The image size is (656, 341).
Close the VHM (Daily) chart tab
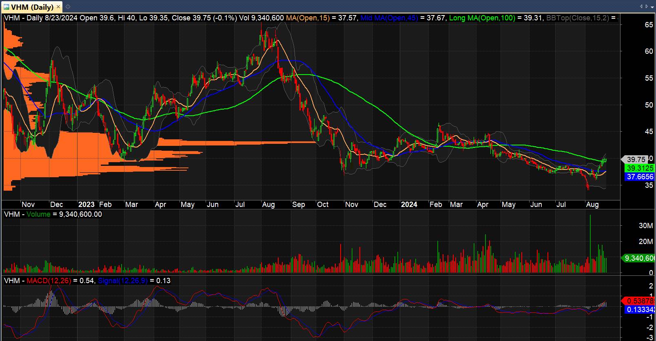(x=58, y=7)
